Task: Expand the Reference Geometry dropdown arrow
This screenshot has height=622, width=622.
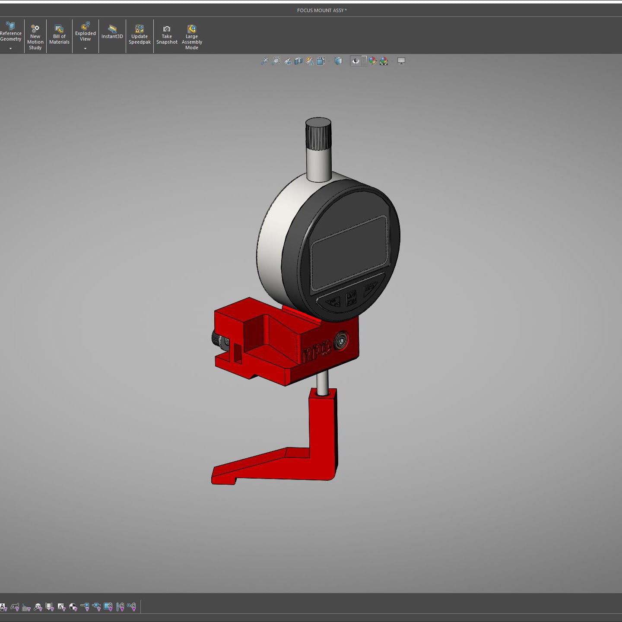Action: 11,48
